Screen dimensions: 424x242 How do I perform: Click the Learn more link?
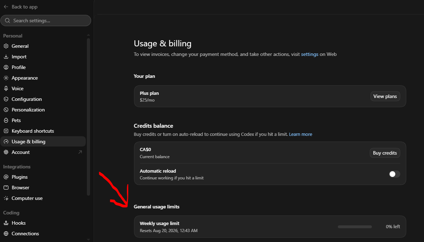(x=300, y=134)
